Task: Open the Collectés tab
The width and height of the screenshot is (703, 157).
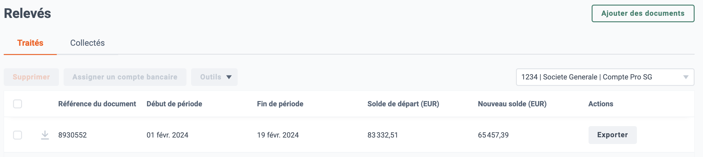Action: (x=87, y=43)
